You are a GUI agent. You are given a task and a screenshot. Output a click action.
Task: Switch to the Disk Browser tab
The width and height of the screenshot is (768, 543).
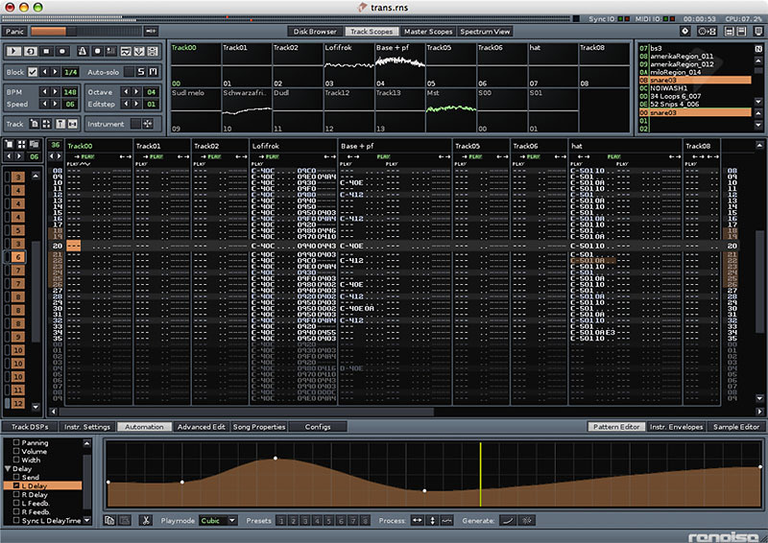pyautogui.click(x=315, y=32)
